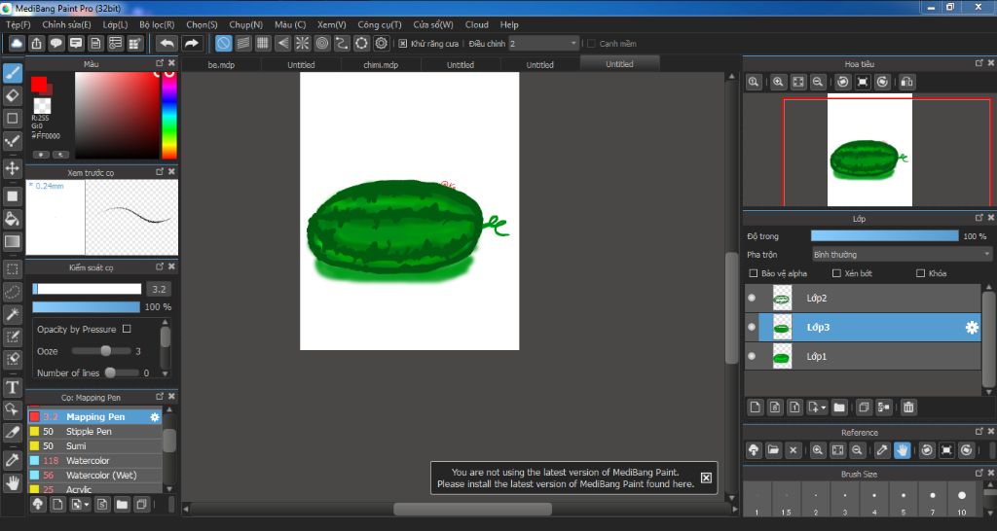
Task: Activate the Lasso selection tool
Action: coord(12,292)
